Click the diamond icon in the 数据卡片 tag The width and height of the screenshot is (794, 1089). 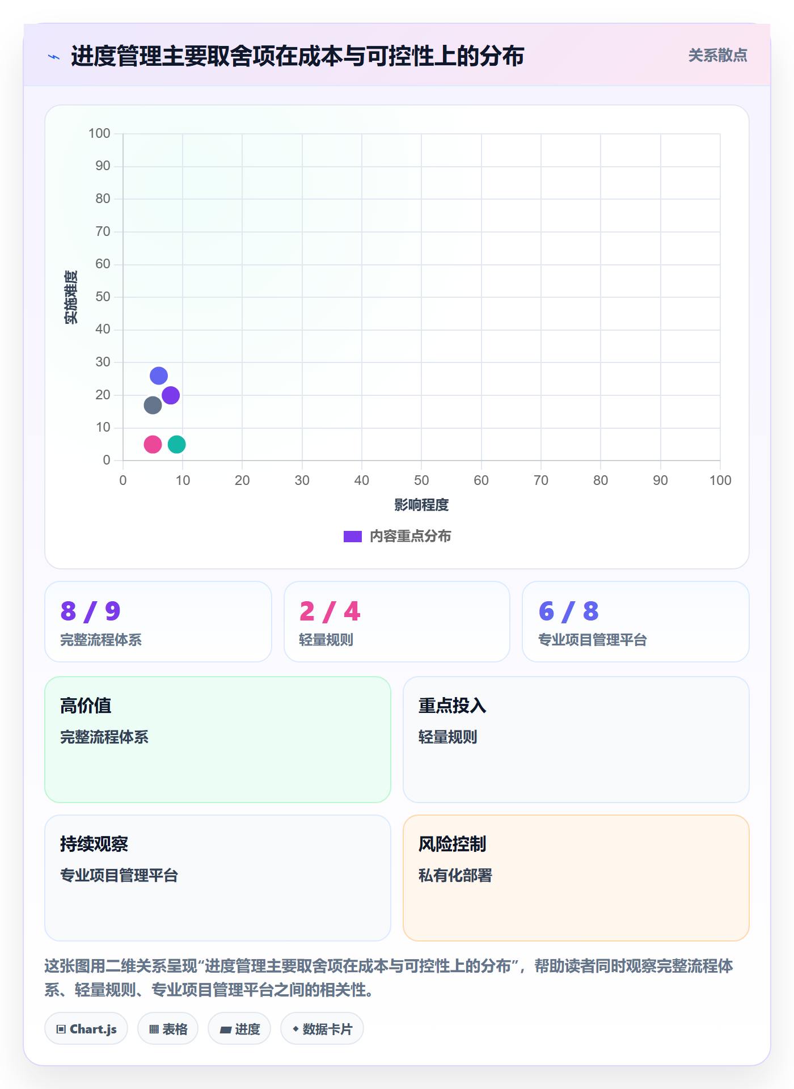click(x=295, y=1029)
